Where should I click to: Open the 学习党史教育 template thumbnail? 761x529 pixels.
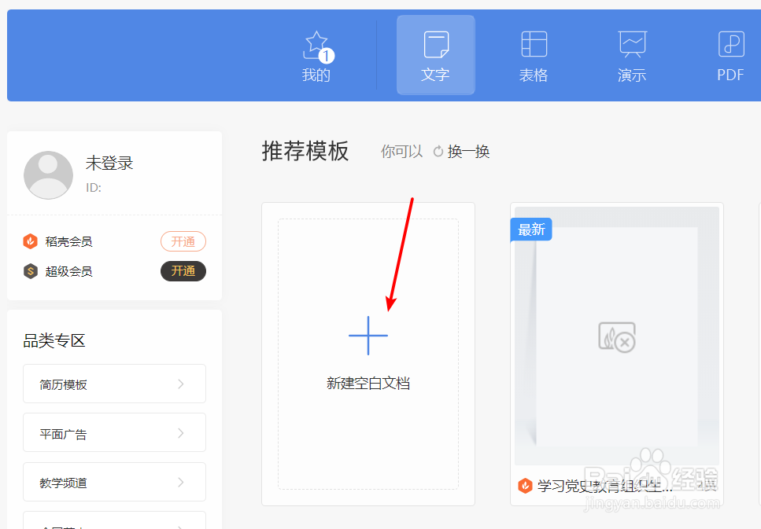point(616,338)
